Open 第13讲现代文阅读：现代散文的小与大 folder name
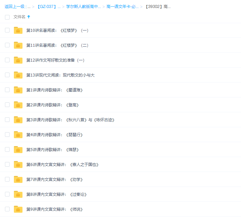Screen dimensions: 241x219 60,75
